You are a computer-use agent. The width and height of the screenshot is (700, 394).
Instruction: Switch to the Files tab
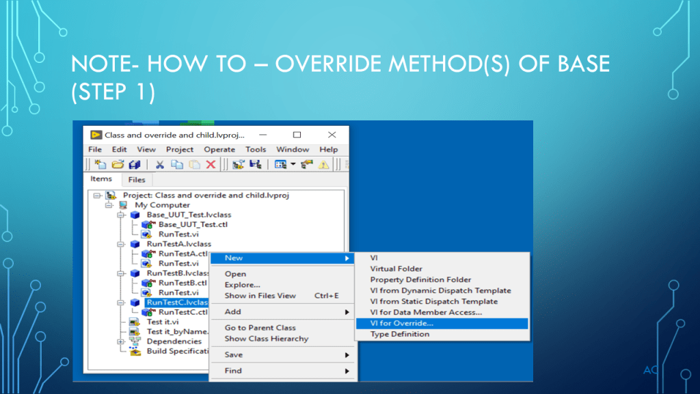click(137, 180)
